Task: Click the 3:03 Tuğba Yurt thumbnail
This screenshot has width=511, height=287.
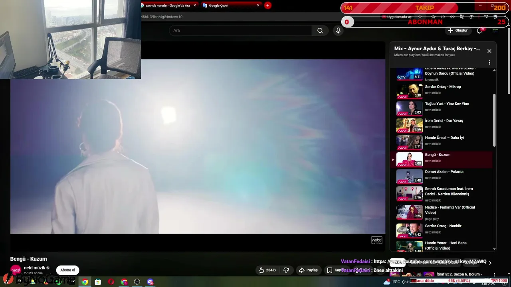Action: tap(409, 108)
